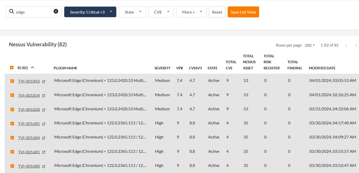Click the search magnifier icon

pos(12,12)
